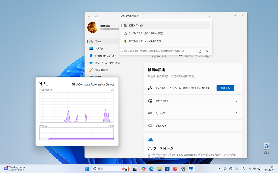Click the cloud storage icon

click(x=150, y=140)
